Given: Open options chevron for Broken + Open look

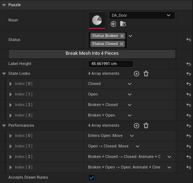Looking at the screenshot, I should [x=130, y=115].
